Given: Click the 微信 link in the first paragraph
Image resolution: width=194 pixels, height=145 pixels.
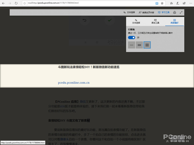Looking at the screenshot, I should pyautogui.click(x=83, y=102).
